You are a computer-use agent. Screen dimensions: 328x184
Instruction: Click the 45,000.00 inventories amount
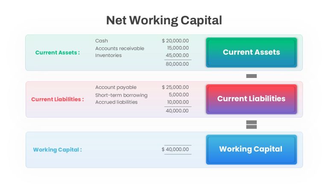(177, 55)
